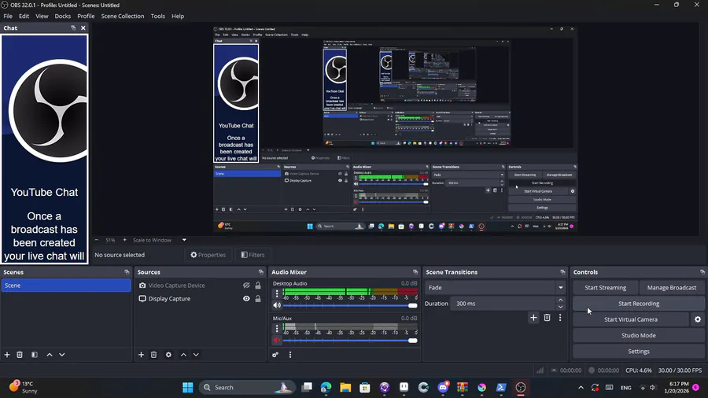Pop out the Controls dock
The image size is (708, 398).
point(702,272)
